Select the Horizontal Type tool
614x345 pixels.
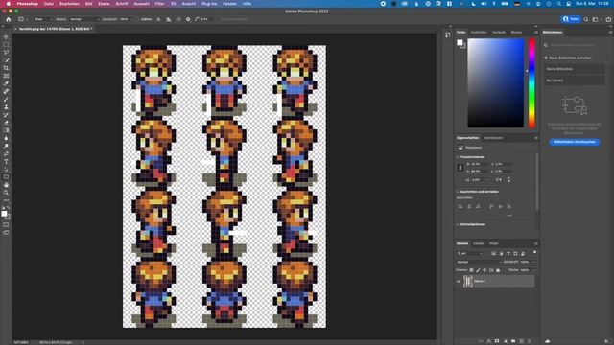click(x=6, y=162)
